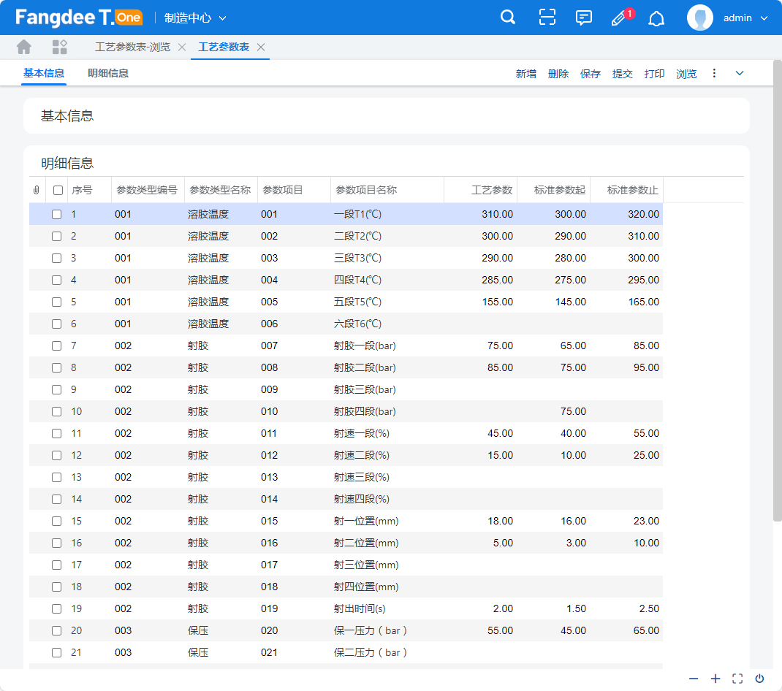
Task: Click the zoom-in plus icon
Action: pyautogui.click(x=715, y=679)
